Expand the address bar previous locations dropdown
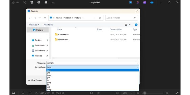 click(x=94, y=18)
